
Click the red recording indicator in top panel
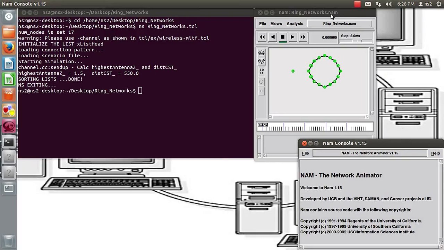(x=357, y=4)
